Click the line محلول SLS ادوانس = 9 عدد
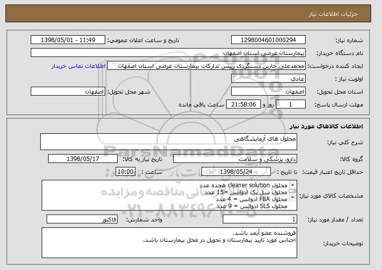The image size is (382, 270). (x=252, y=206)
